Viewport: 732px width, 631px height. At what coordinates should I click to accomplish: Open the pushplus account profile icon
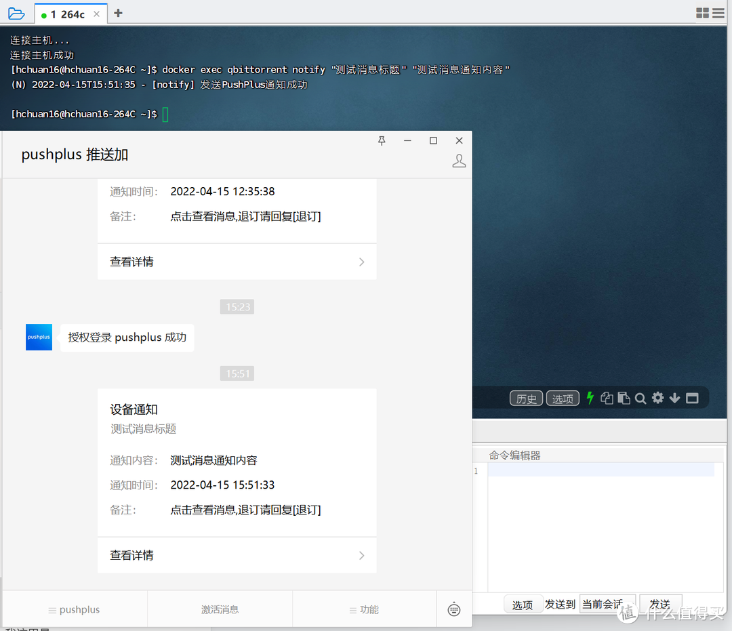[x=459, y=161]
